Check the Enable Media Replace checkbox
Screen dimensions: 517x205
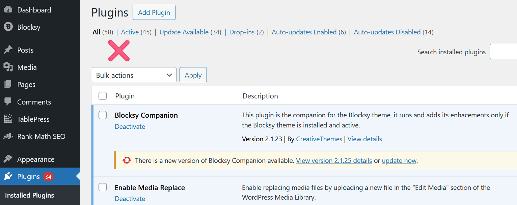click(103, 187)
